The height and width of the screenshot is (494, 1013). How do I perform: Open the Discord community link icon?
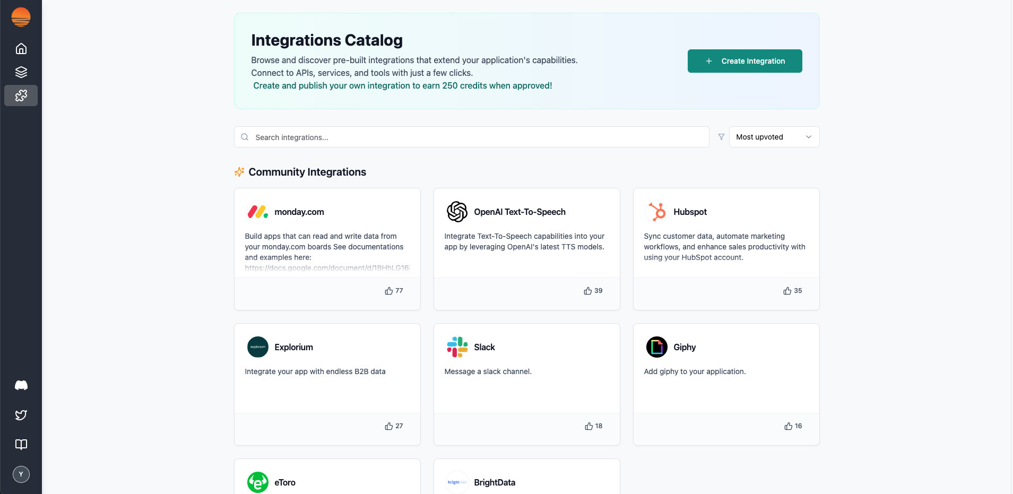tap(21, 385)
